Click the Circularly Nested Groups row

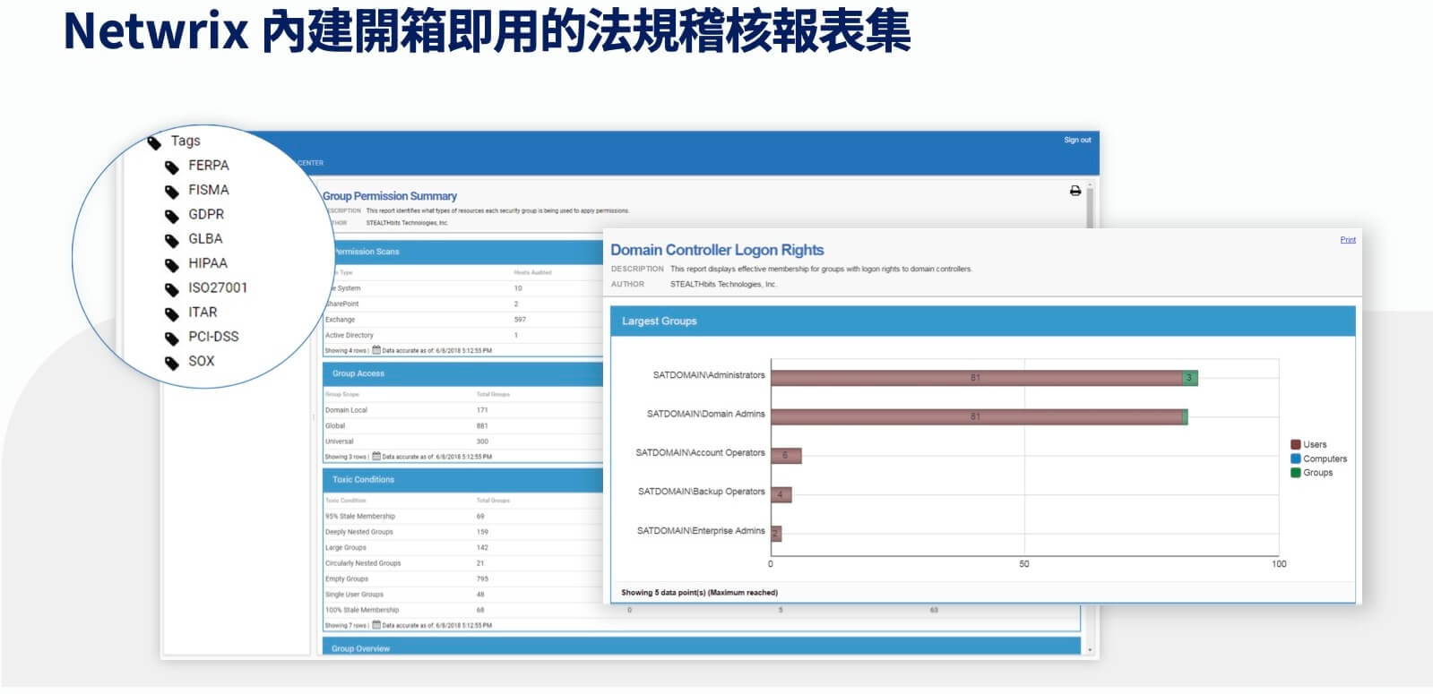click(x=463, y=563)
